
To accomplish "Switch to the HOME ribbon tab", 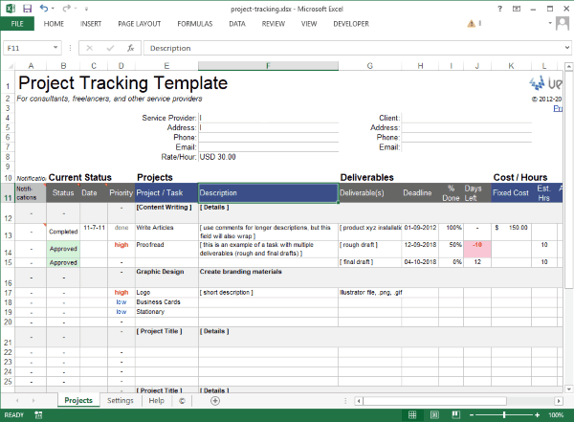I will pos(54,24).
